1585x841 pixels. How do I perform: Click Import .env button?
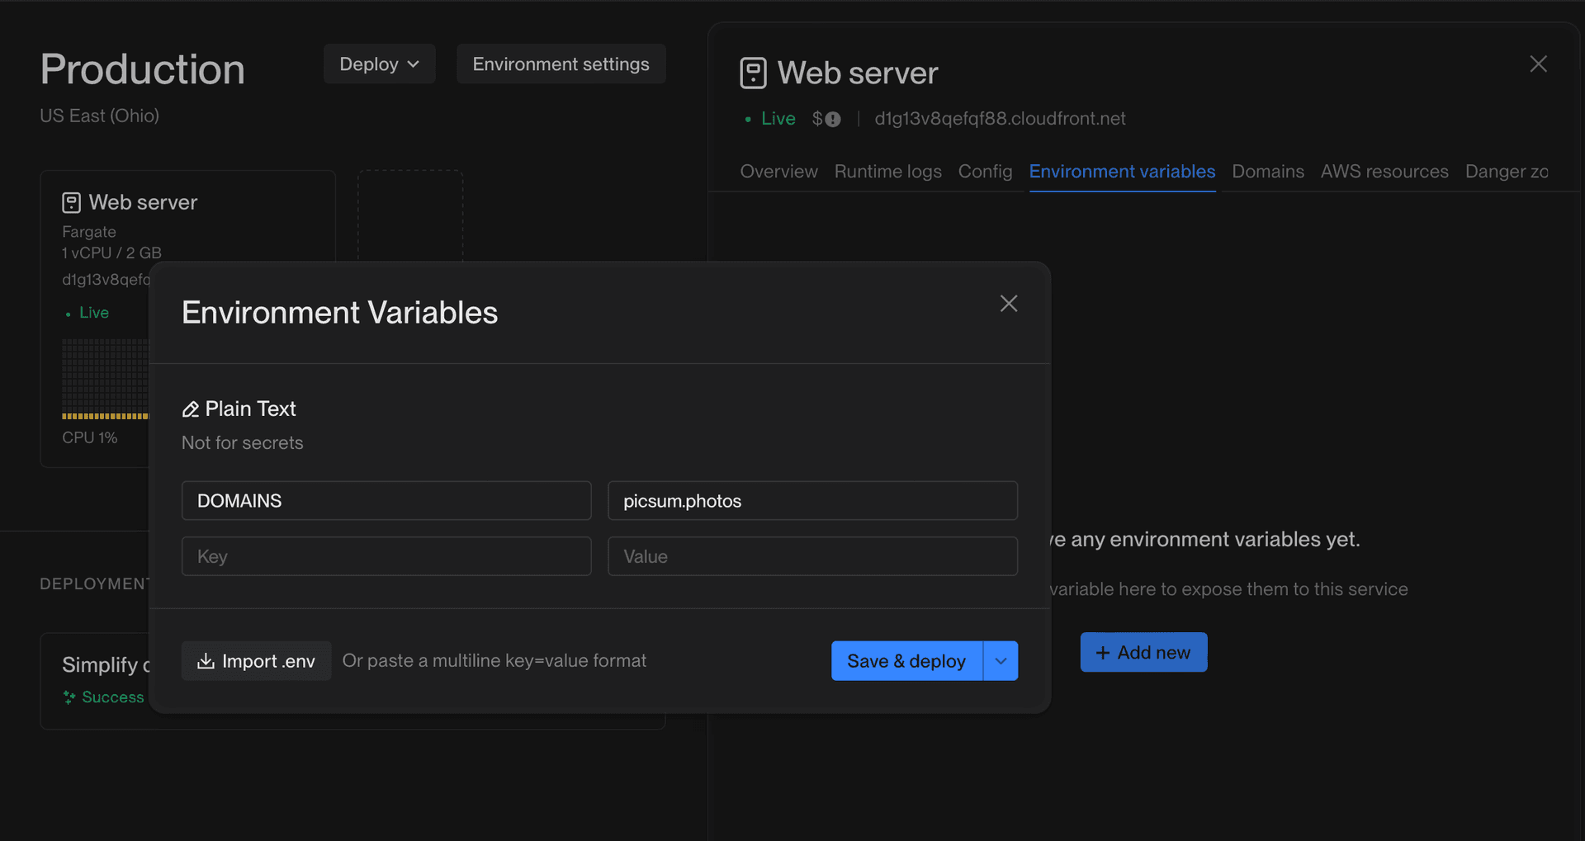pyautogui.click(x=256, y=661)
